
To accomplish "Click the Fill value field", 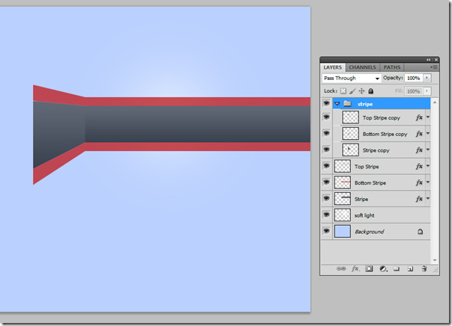I will pos(413,91).
